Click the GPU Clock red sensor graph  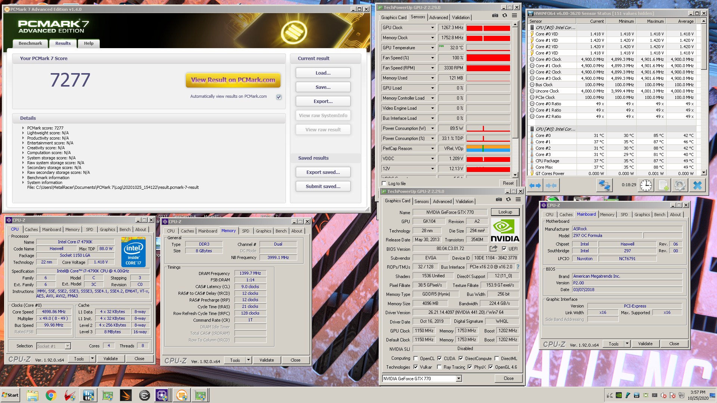click(488, 28)
